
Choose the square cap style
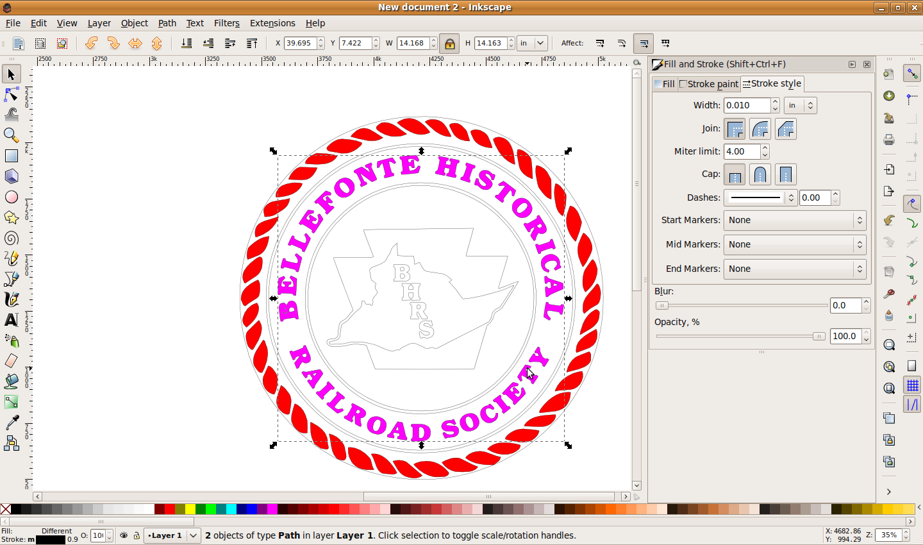(x=786, y=174)
